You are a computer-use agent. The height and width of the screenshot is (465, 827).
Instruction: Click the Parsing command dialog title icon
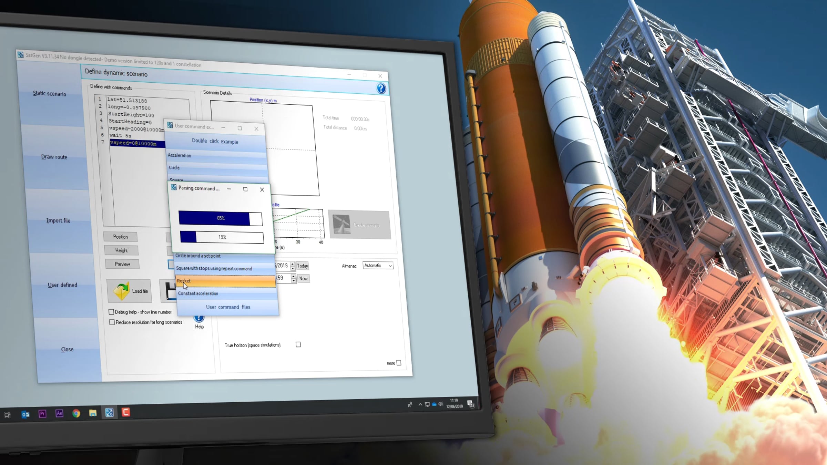174,187
